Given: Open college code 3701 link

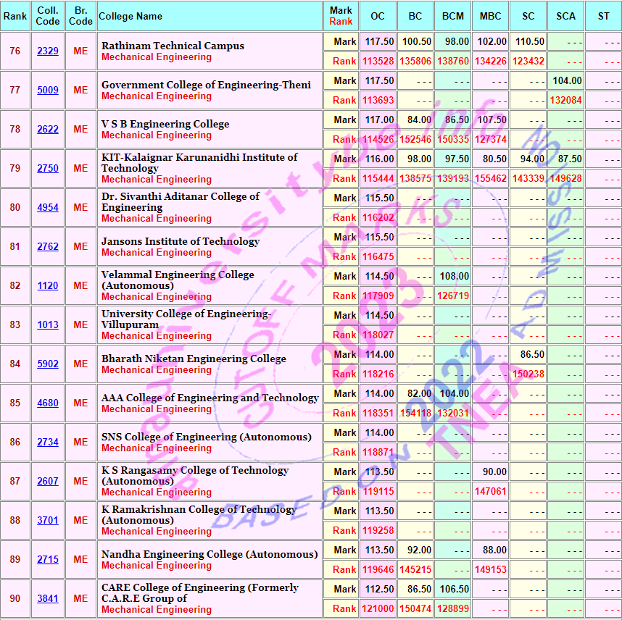Looking at the screenshot, I should 48,521.
